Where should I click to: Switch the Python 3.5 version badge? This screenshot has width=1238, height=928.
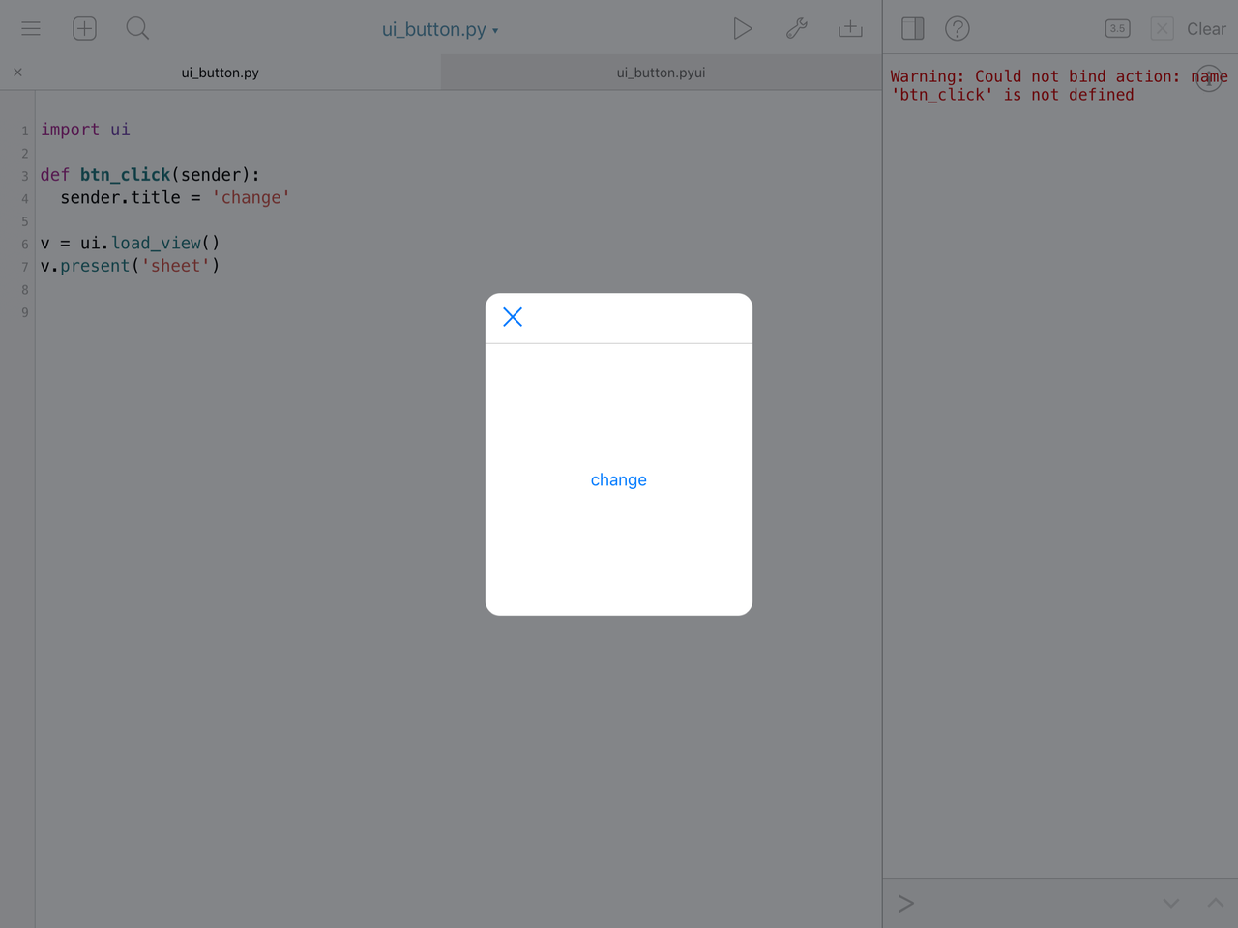[x=1117, y=29]
